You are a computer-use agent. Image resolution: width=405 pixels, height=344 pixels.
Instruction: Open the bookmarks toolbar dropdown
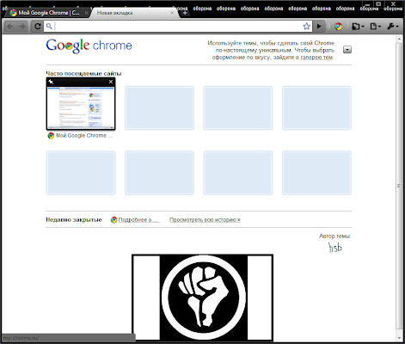pos(358,27)
